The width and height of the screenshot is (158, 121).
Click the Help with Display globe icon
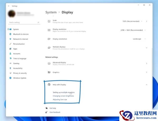point(49,85)
